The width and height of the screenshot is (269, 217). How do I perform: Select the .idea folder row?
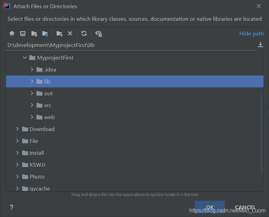tap(135, 69)
